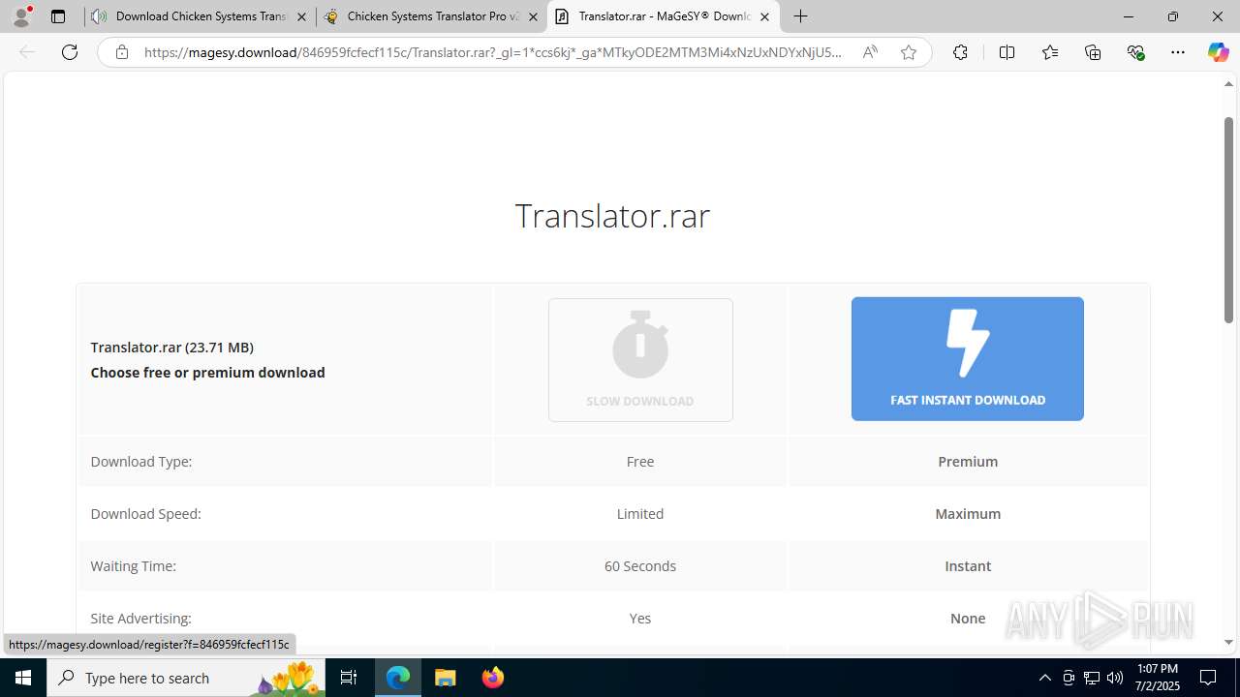The image size is (1240, 697).
Task: Click the scrollbar up arrow
Action: point(1228,84)
